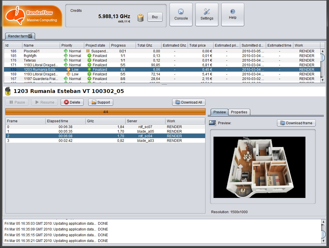Open the Console globe icon
Viewport: 329px width, 248px height.
tap(181, 11)
